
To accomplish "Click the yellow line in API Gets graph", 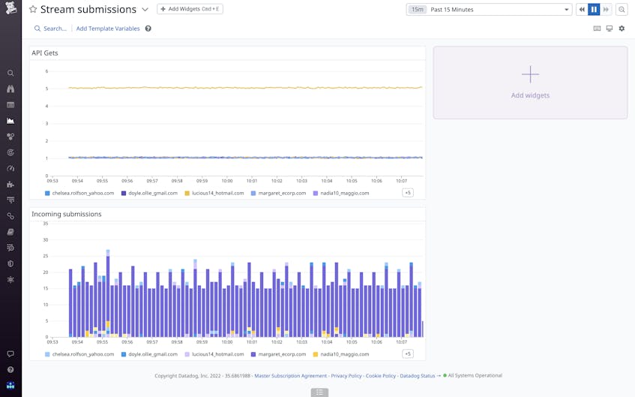I will 245,88.
